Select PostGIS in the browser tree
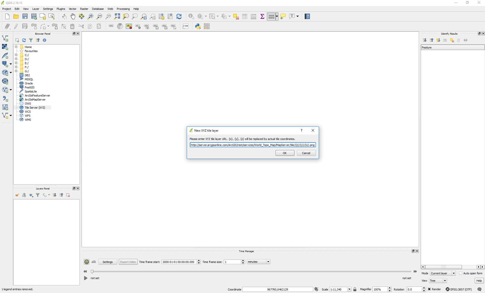 (30, 87)
